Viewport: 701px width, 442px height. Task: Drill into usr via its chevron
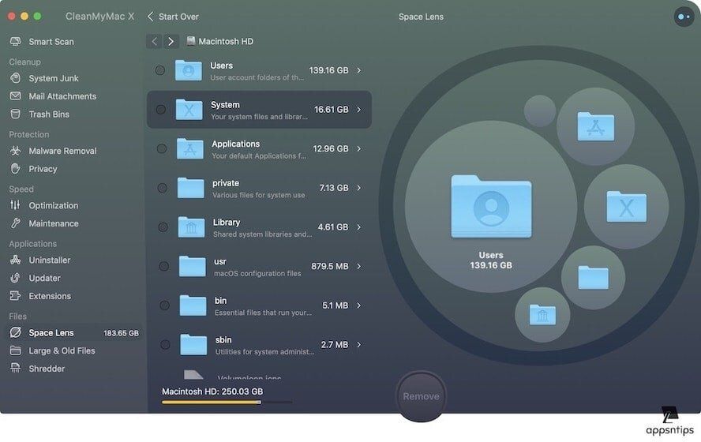359,266
